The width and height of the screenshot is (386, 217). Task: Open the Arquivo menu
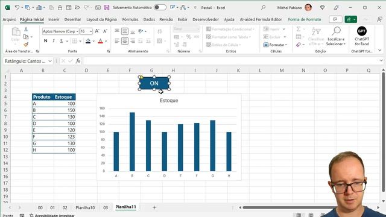click(x=10, y=19)
